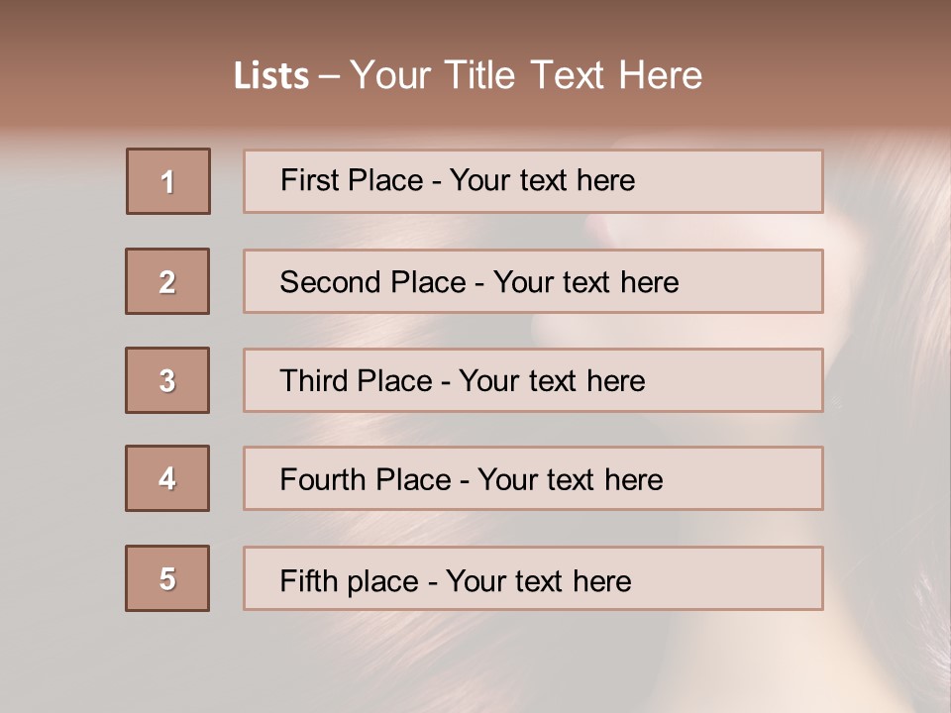Click the Fourth Place text bar
This screenshot has width=951, height=713.
533,478
